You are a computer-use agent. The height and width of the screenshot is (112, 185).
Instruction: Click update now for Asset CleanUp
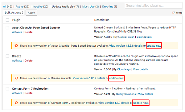click(154, 45)
